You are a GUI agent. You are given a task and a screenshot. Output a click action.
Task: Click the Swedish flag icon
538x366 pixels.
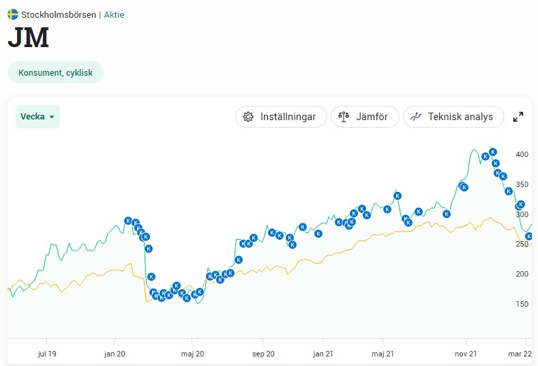point(13,14)
